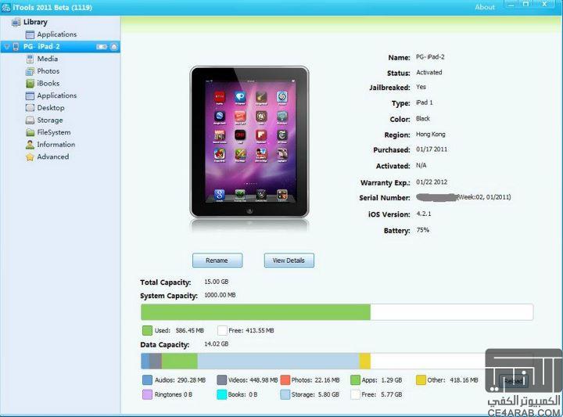Click the white system Free legend swatch
Image resolution: width=563 pixels, height=417 pixels.
point(222,330)
